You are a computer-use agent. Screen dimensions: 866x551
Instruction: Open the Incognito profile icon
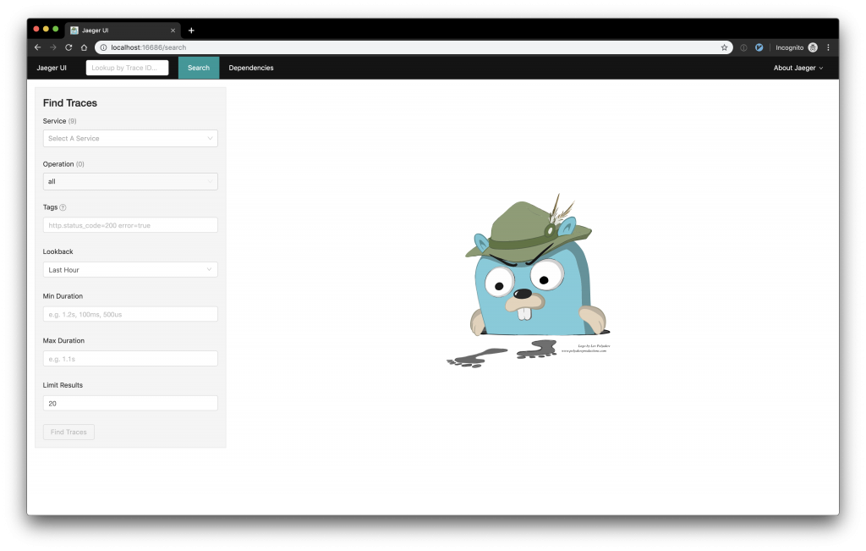(x=813, y=47)
